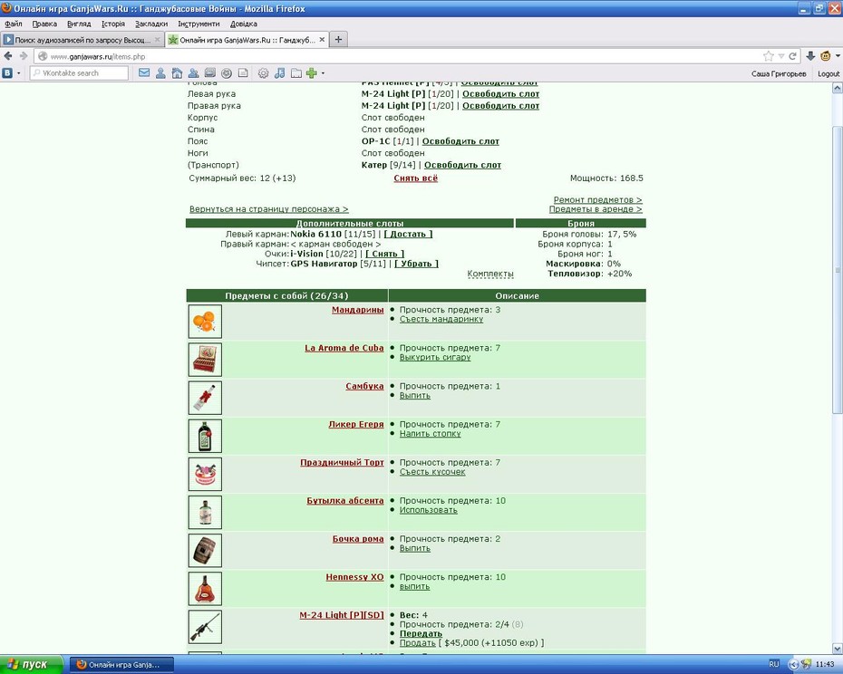
Task: Click the green plus toolbar icon
Action: coord(311,73)
